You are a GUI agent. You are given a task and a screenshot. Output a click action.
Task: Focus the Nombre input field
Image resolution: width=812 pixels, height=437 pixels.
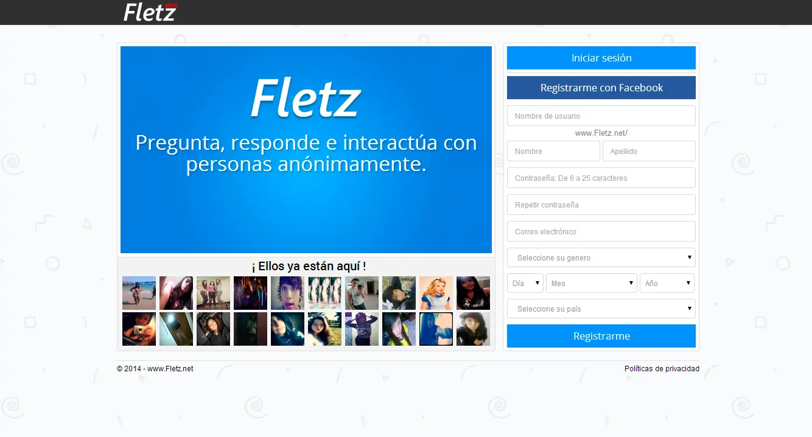click(553, 151)
